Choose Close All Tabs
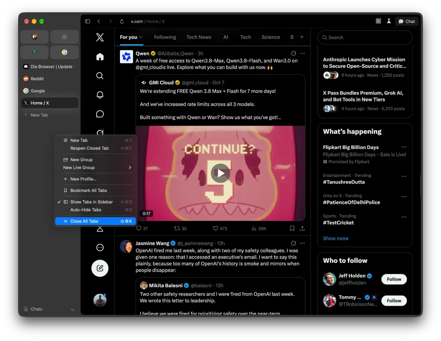This screenshot has height=341, width=441. (x=95, y=221)
